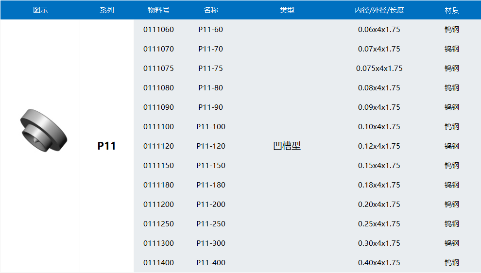Image resolution: width=481 pixels, height=273 pixels.
Task: Click the 材质 column header
Action: tap(451, 10)
